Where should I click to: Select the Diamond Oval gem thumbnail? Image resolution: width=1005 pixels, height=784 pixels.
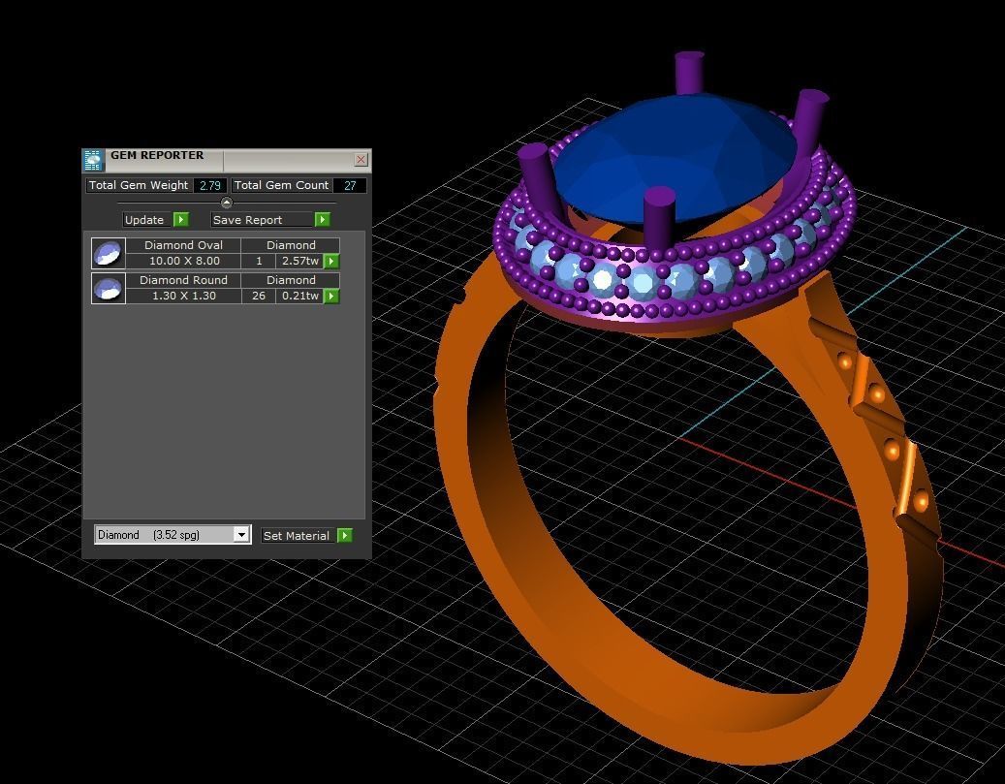tap(109, 253)
